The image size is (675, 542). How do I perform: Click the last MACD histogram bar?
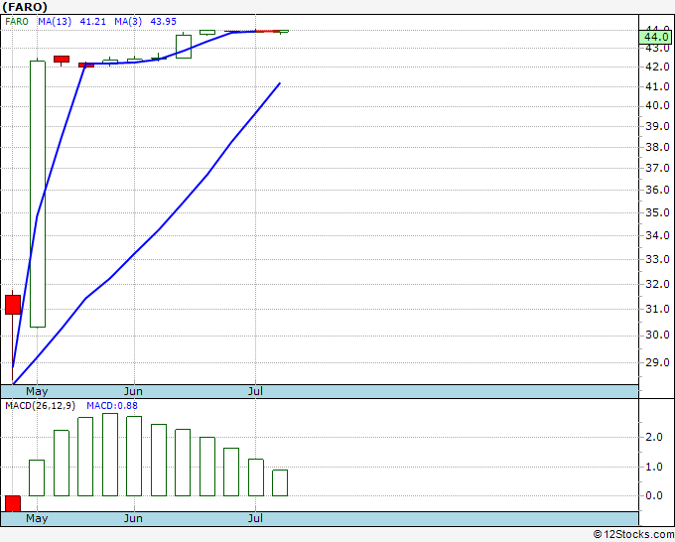pyautogui.click(x=280, y=482)
